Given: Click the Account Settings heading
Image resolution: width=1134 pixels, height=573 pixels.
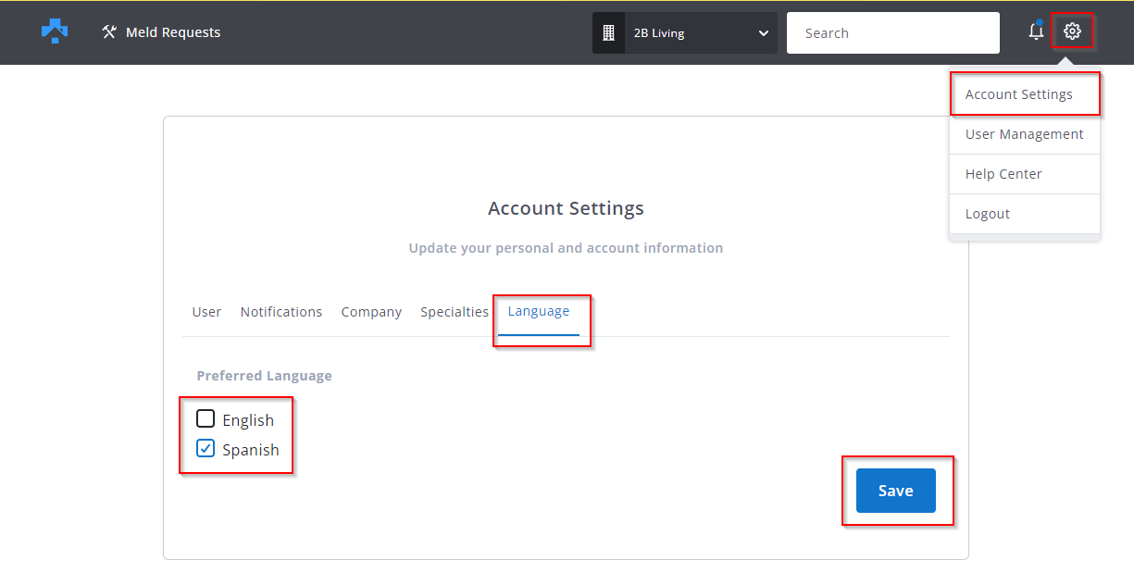Looking at the screenshot, I should coord(566,208).
